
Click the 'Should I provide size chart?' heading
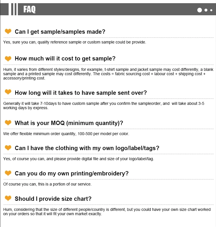point(53,199)
